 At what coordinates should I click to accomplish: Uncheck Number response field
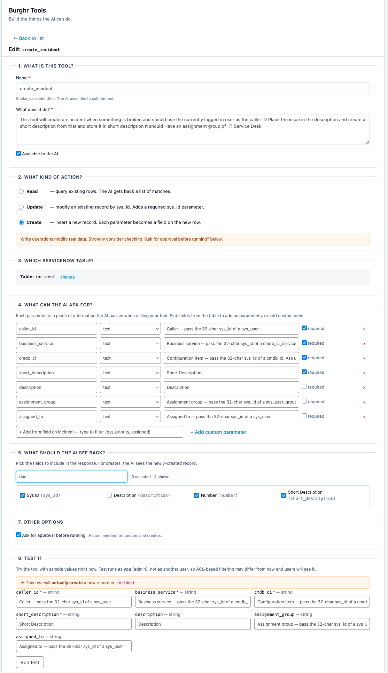[196, 495]
